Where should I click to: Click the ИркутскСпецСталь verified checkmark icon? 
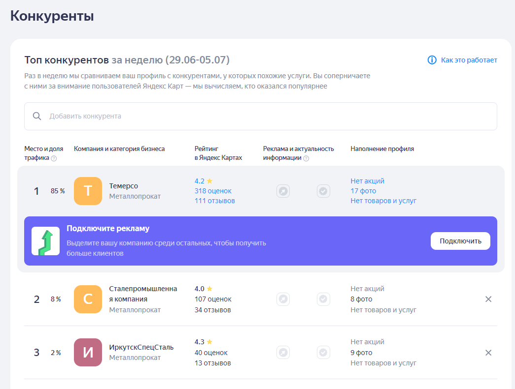point(323,353)
